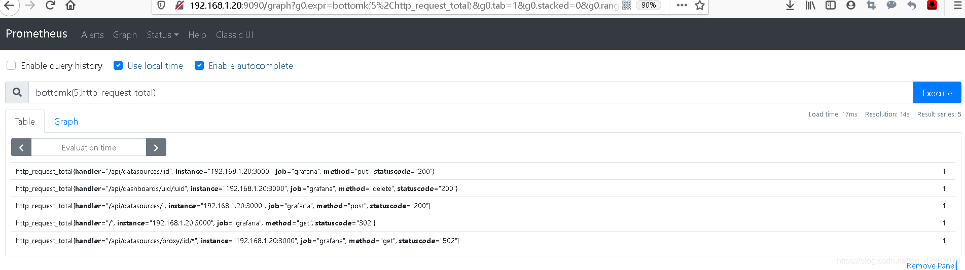This screenshot has width=965, height=270.
Task: Click the browser forward arrow
Action: 30,6
